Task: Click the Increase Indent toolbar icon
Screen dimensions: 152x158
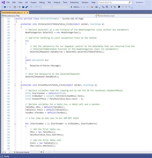Action: pyautogui.click(x=107, y=7)
